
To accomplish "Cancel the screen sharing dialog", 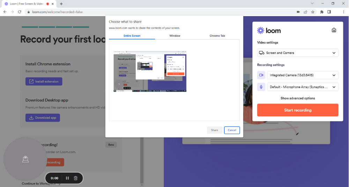I will (x=232, y=130).
